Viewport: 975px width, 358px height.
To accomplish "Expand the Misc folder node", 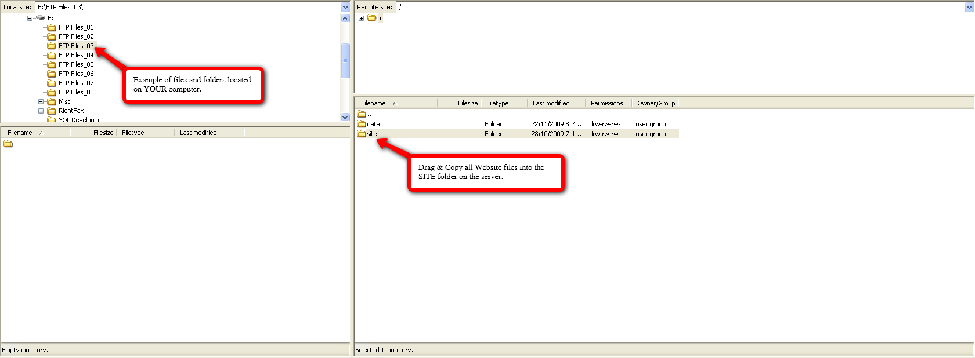I will 41,101.
